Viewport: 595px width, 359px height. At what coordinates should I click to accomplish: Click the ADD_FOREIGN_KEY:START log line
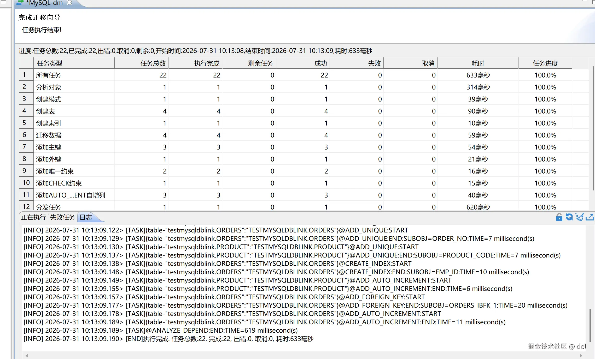[224, 297]
